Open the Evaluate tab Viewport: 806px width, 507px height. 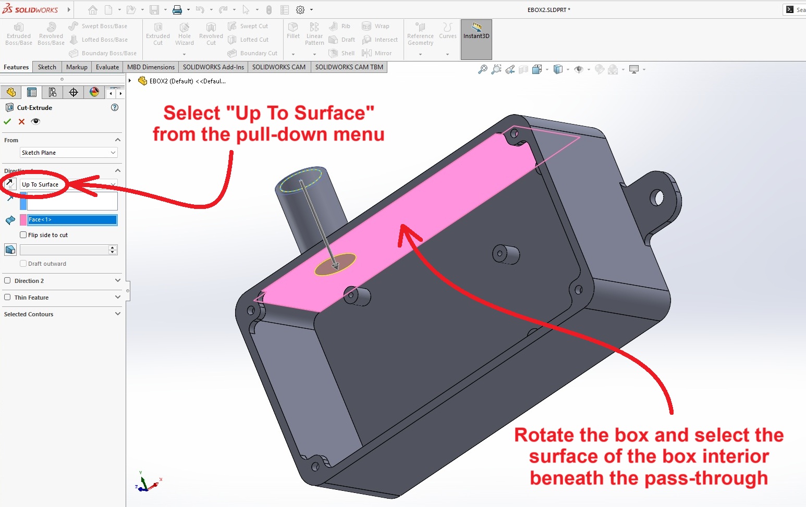(107, 67)
